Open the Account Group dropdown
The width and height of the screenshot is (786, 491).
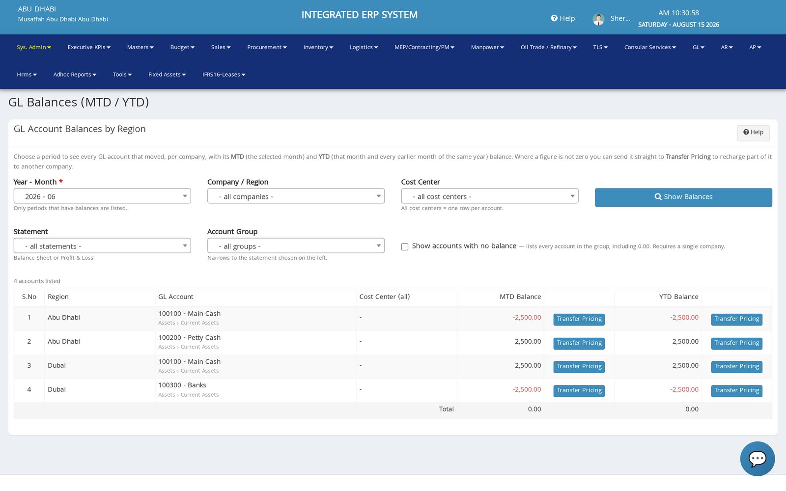point(296,246)
